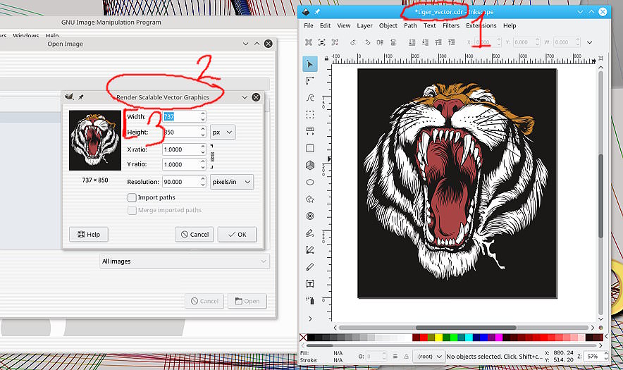Toggle color management icon at canvas corner
623x370 pixels.
[x=600, y=328]
